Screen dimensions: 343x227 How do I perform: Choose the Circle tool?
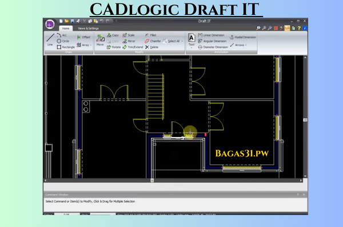tap(63, 41)
